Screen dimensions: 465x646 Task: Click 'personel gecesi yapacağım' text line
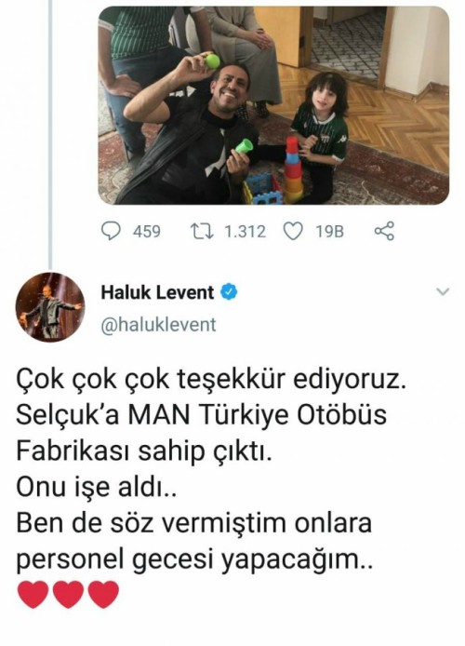click(x=194, y=559)
